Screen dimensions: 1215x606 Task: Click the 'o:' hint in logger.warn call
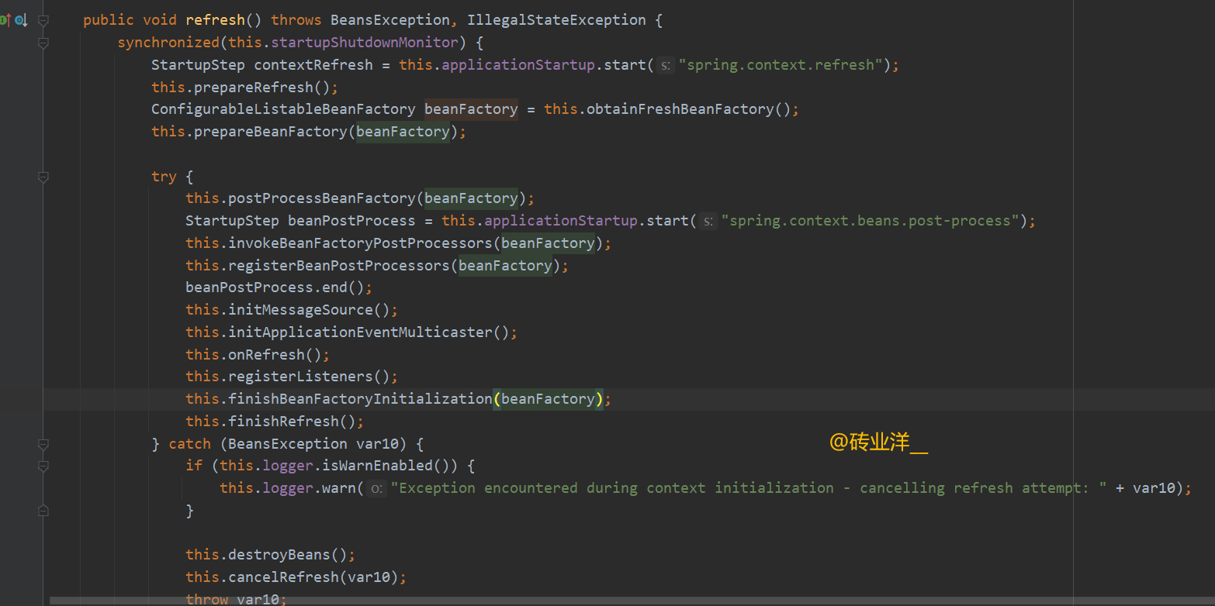pyautogui.click(x=376, y=488)
